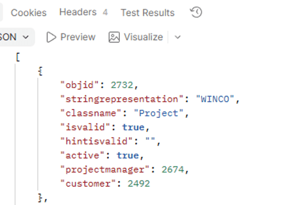The image size is (308, 205).
Task: Click the "Project" classname value
Action: tap(158, 113)
